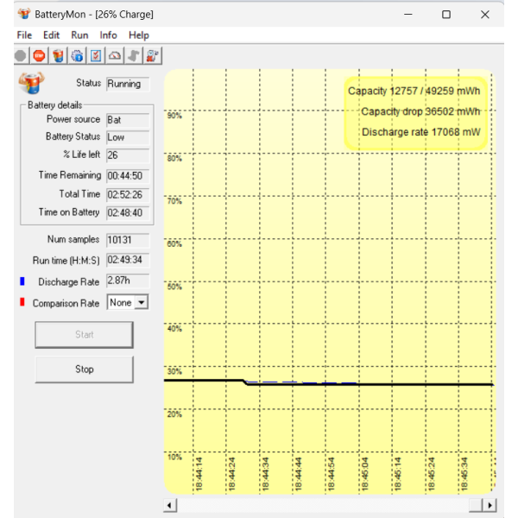The width and height of the screenshot is (518, 518).
Task: Click the red STOP sign toolbar icon
Action: (40, 56)
